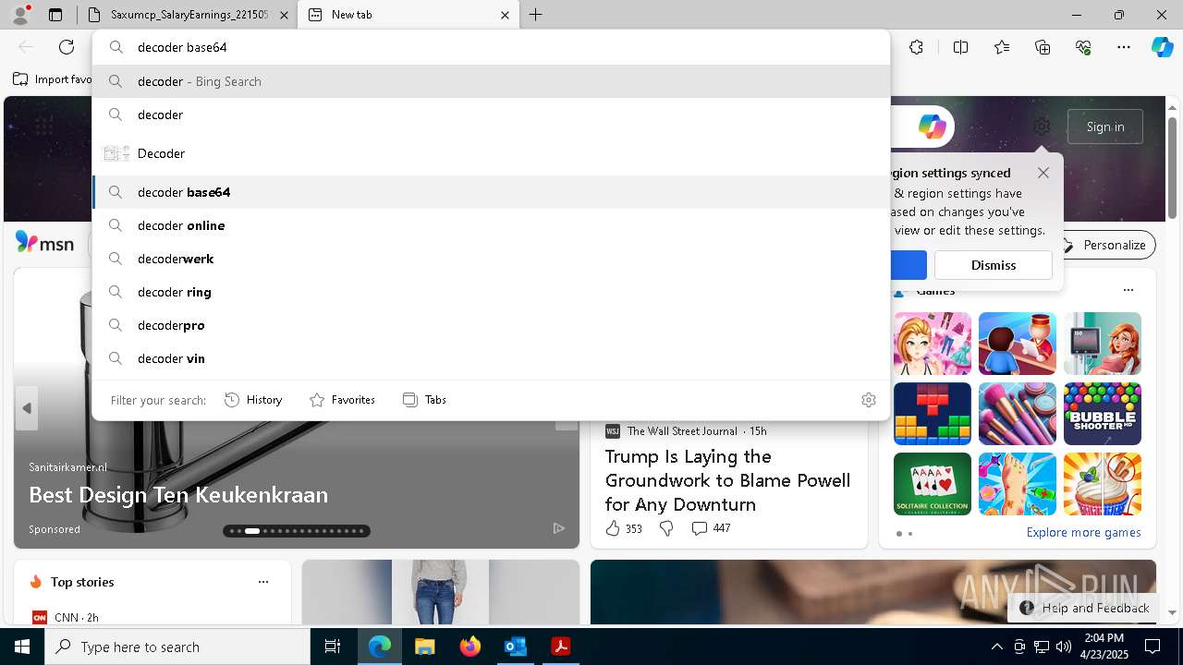
Task: Open Settings and more menu
Action: pos(1124,47)
